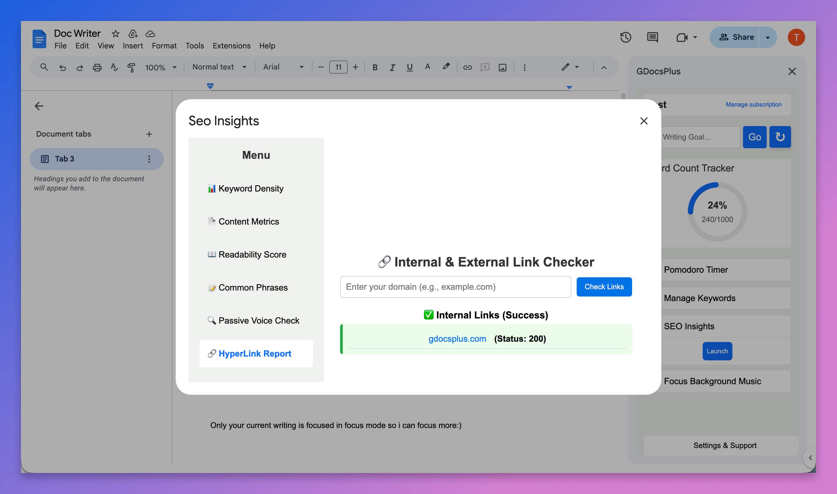
Task: Click the print icon in toolbar
Action: [97, 68]
